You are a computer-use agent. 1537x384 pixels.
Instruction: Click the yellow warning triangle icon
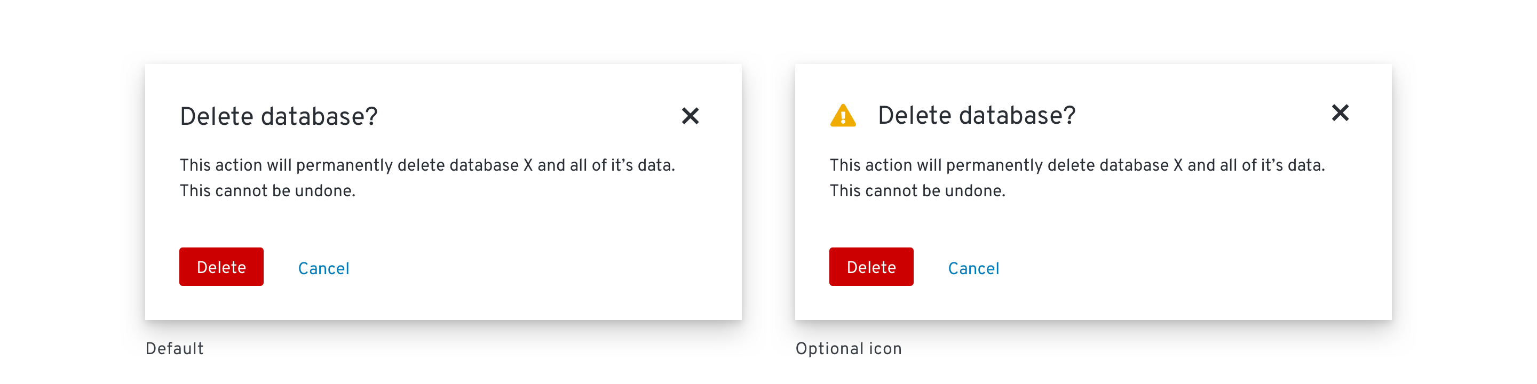coord(843,116)
